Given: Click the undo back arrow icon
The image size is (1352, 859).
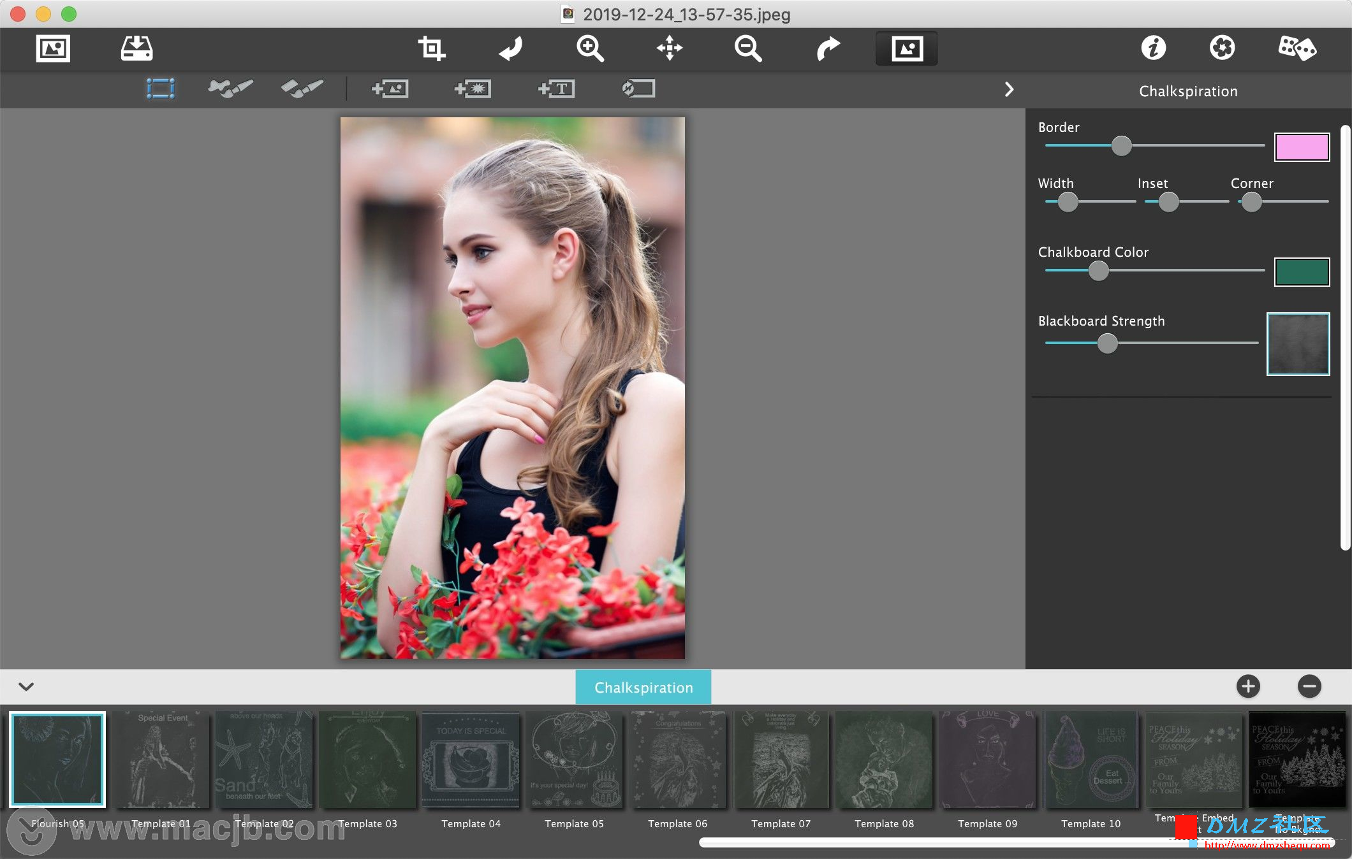Looking at the screenshot, I should pos(510,48).
